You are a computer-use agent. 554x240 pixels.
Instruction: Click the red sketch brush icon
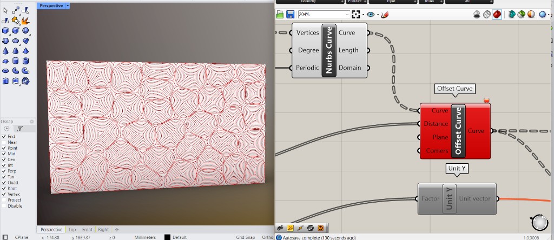pyautogui.click(x=385, y=15)
